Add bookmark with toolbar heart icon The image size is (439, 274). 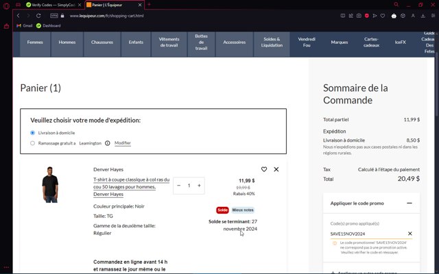(x=383, y=16)
